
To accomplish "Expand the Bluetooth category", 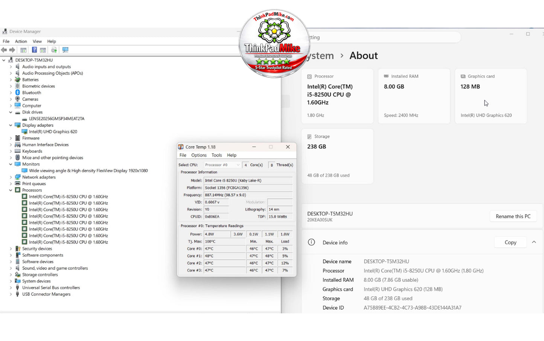I will pyautogui.click(x=11, y=93).
